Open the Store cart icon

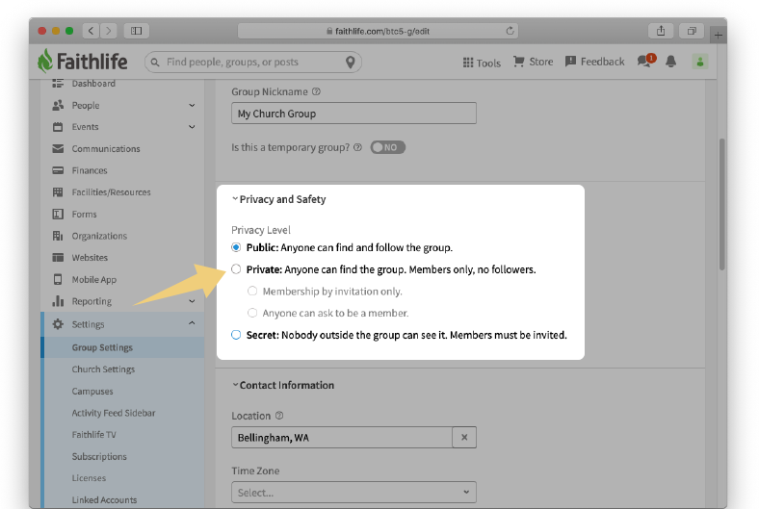(x=518, y=62)
